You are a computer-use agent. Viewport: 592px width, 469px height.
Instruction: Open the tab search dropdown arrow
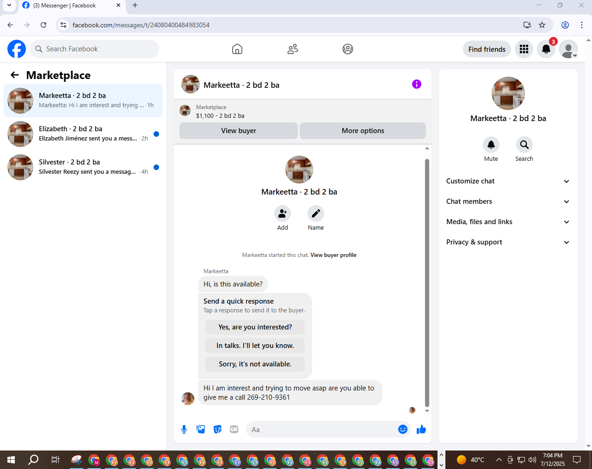pyautogui.click(x=9, y=6)
